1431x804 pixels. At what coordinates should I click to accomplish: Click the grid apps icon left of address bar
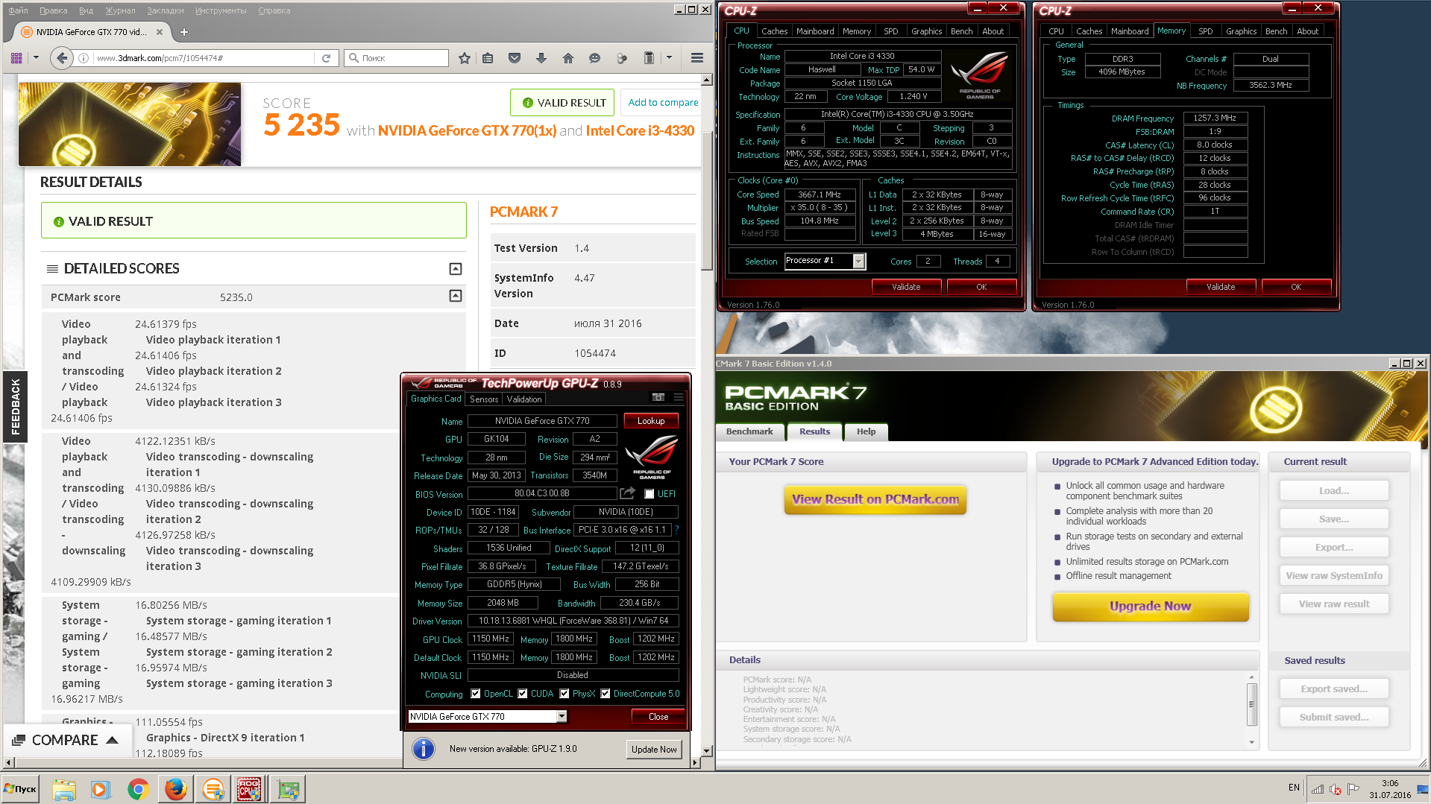coord(16,58)
